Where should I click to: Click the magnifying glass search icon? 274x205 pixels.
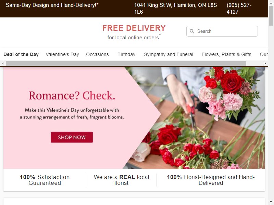pos(192,31)
